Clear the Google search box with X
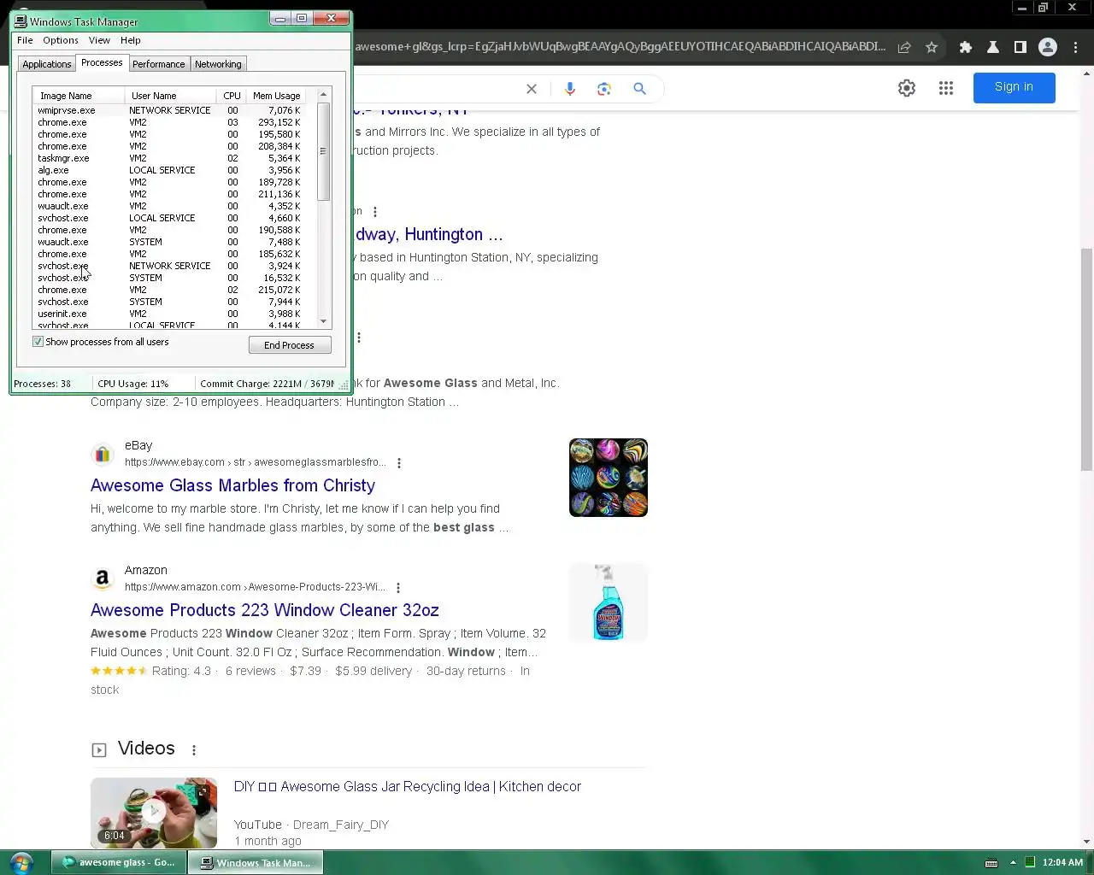 532,89
